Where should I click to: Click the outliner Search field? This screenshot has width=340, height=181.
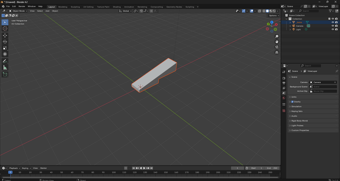pyautogui.click(x=308, y=11)
